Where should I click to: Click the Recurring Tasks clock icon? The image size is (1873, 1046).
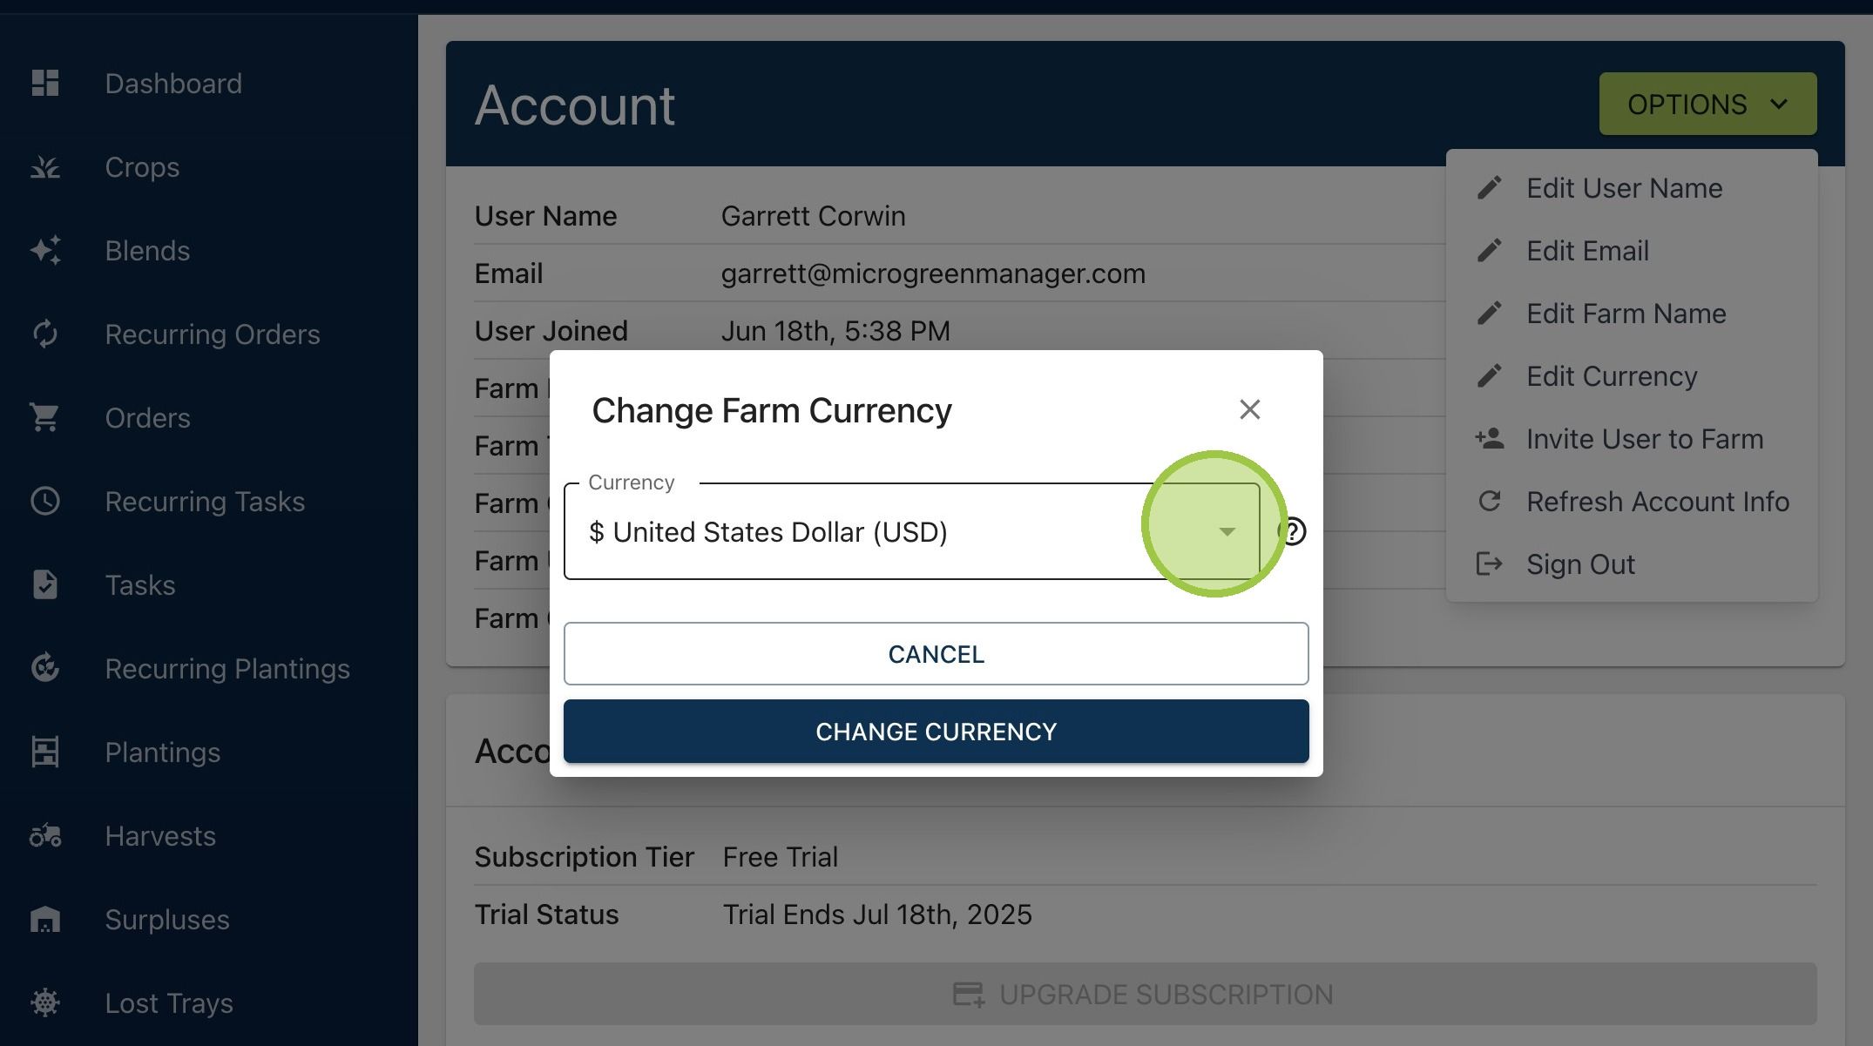pyautogui.click(x=45, y=502)
